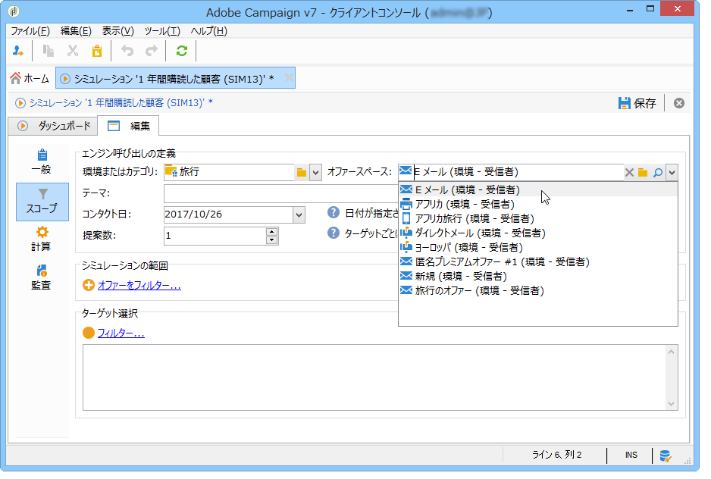
Task: Select 旅行のオファー (環境 - 受信者) option
Action: 537,291
